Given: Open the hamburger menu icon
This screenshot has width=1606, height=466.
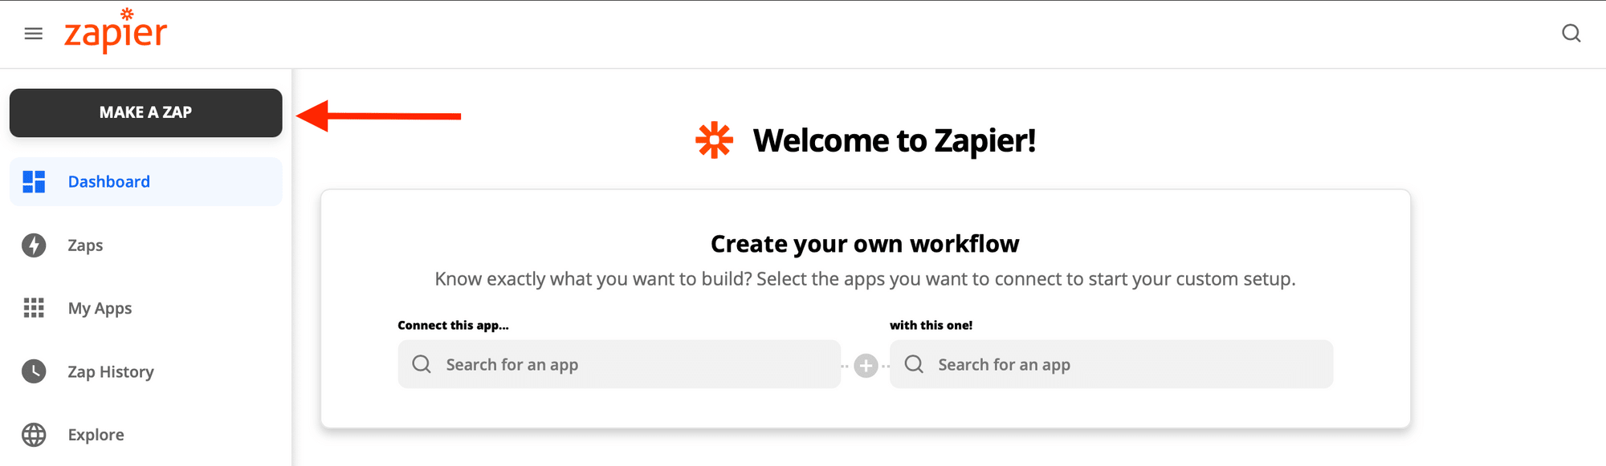Looking at the screenshot, I should (34, 34).
